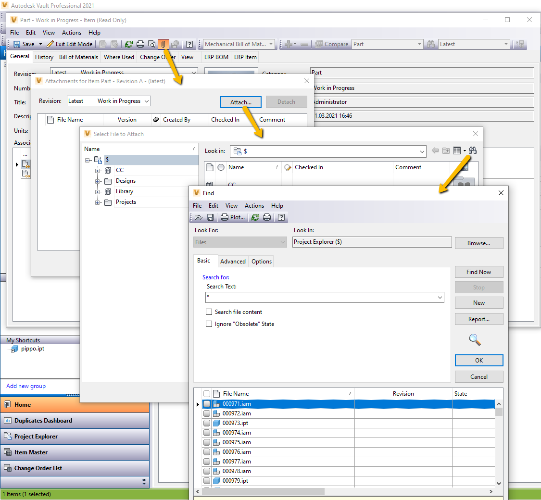Open the Plot tool in the Find window
Screen dimensions: 541x500
pos(233,217)
